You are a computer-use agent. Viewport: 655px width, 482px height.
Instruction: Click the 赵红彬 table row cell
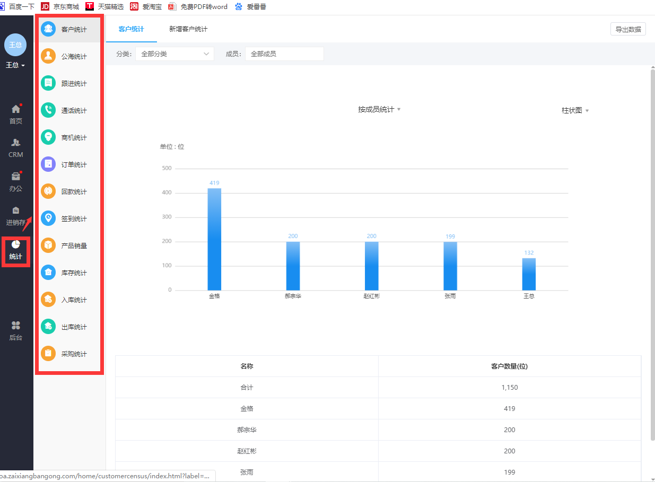tap(247, 451)
